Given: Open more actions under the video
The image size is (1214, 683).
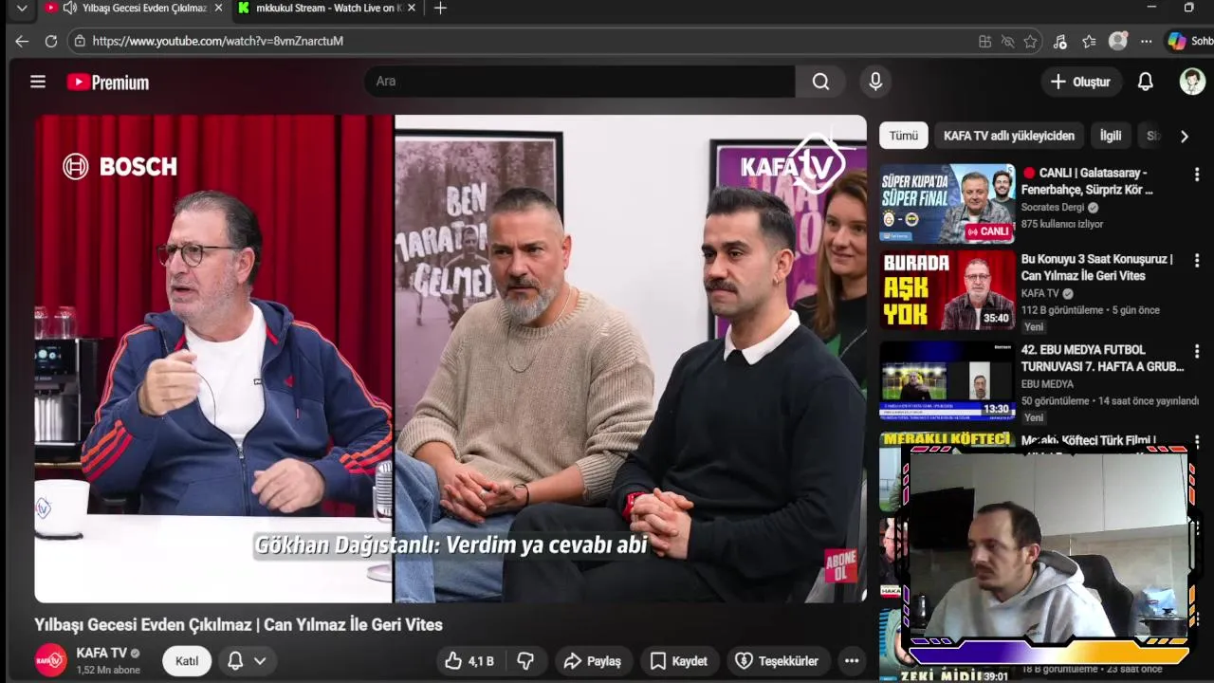Looking at the screenshot, I should [x=852, y=661].
